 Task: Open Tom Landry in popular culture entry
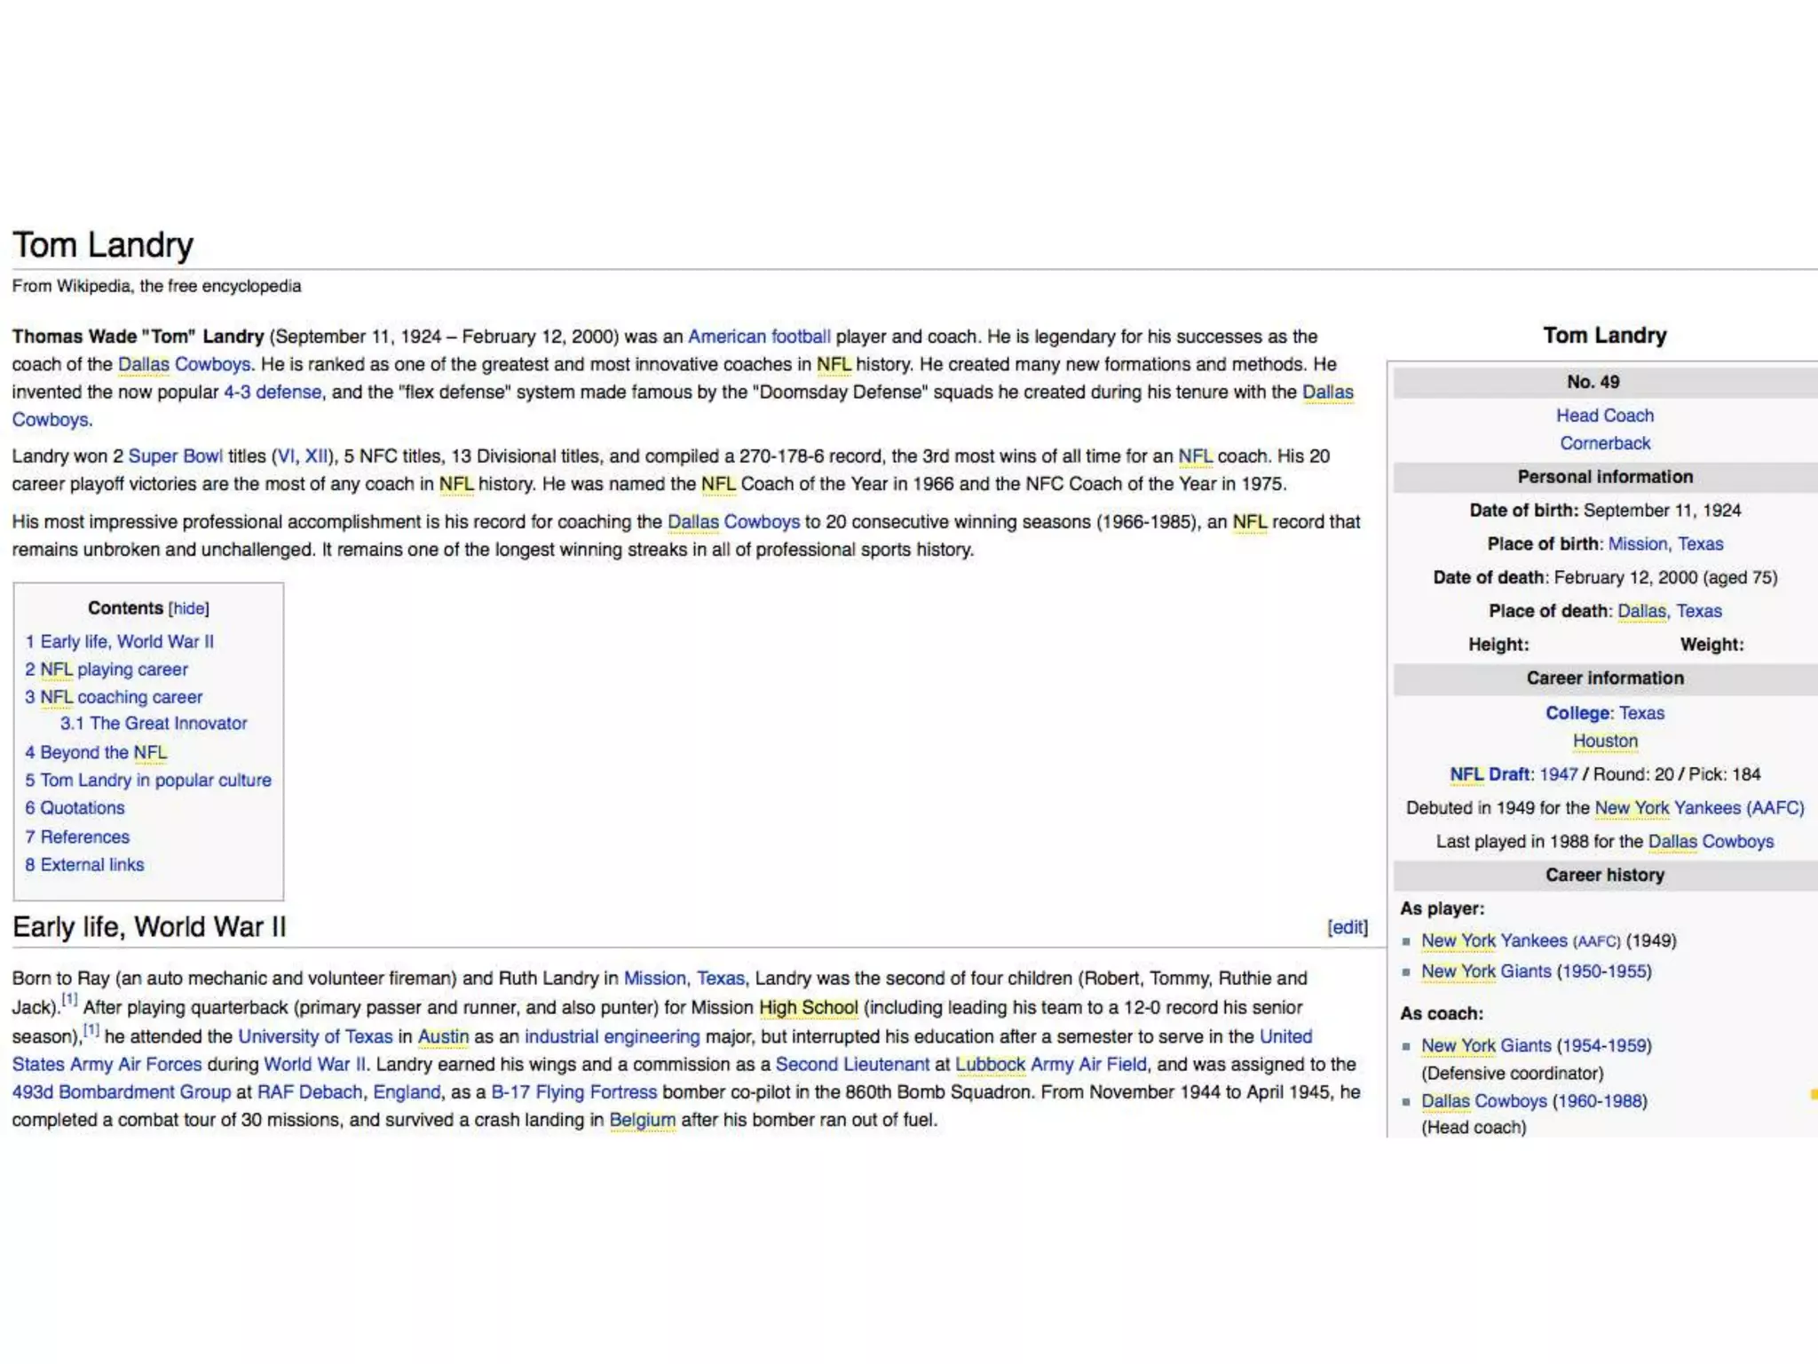(x=148, y=780)
